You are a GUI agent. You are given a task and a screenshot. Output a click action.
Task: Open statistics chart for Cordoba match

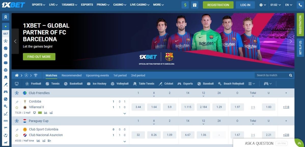46,113
